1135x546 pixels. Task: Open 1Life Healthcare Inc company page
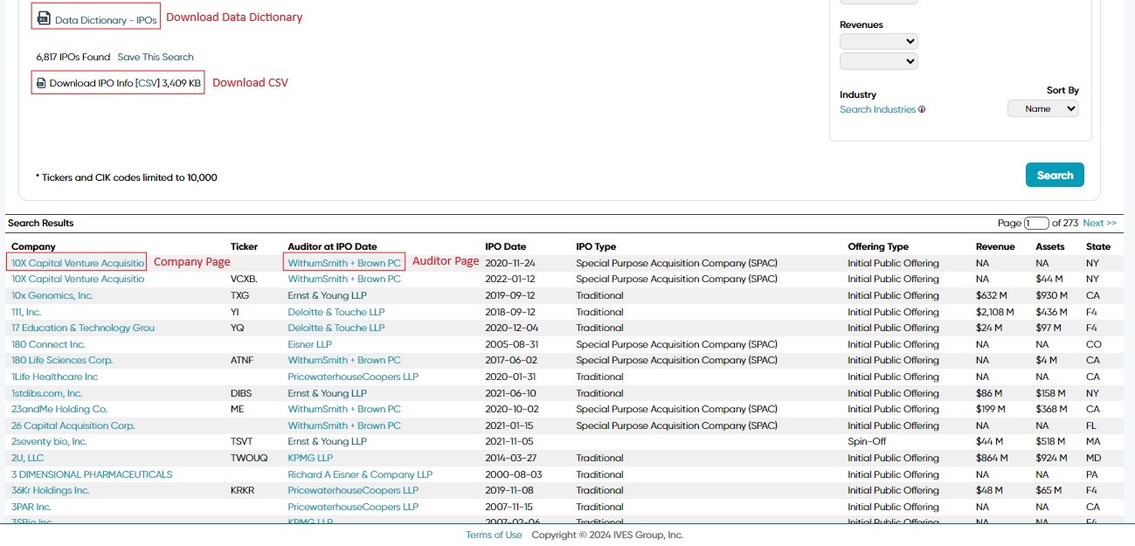[x=55, y=377]
